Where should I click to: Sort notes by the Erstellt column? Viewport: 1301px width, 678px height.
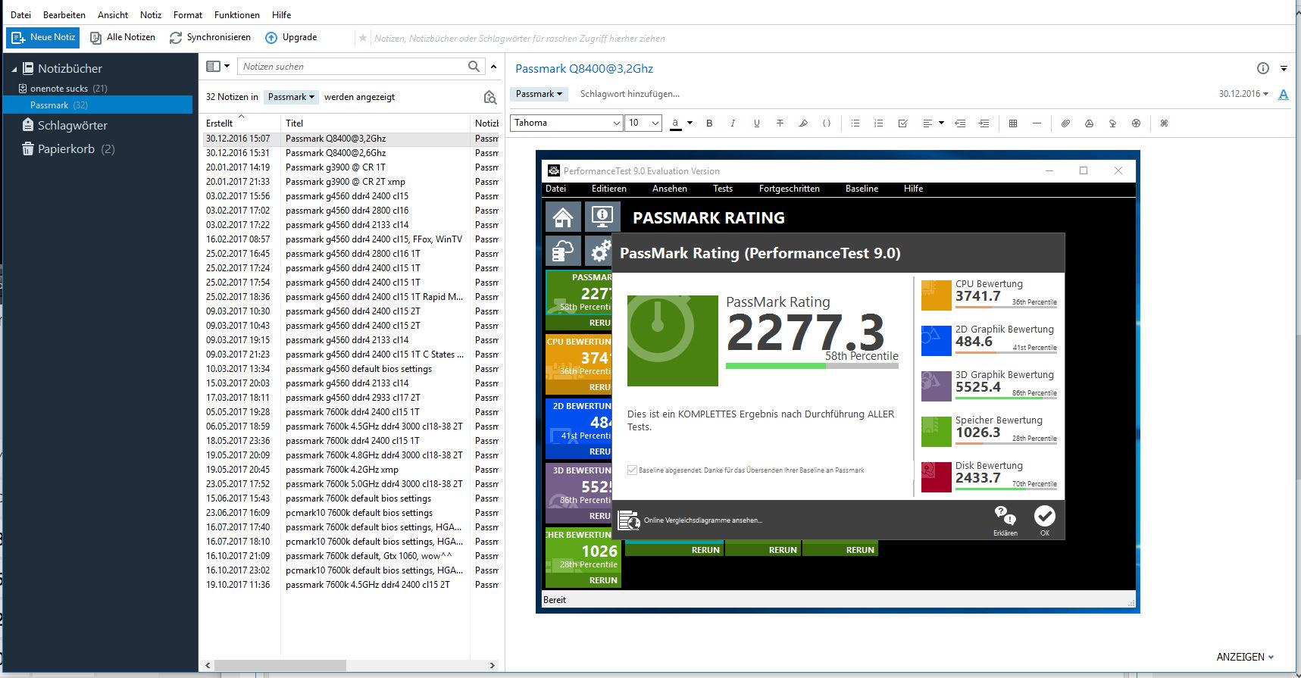click(x=240, y=123)
